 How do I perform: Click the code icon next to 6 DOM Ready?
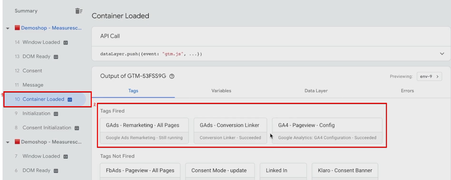(56, 171)
